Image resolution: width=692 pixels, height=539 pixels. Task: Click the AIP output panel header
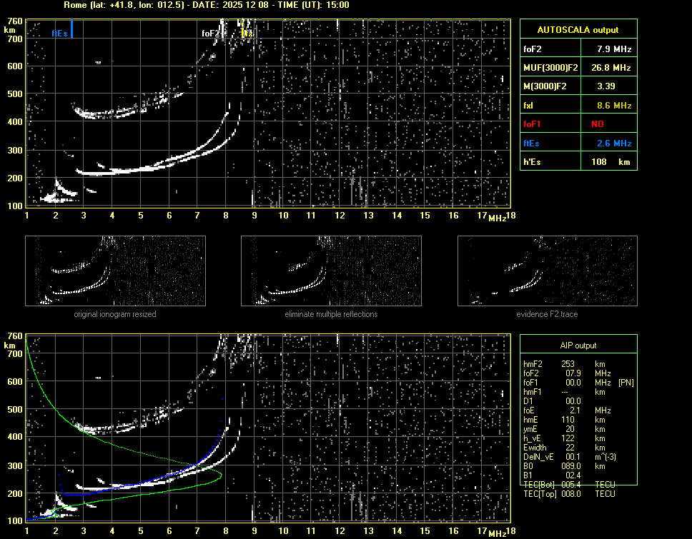point(578,346)
